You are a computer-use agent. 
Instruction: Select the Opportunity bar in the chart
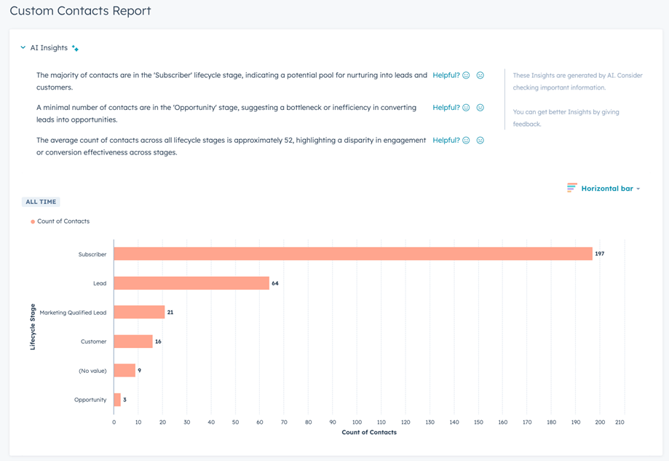[x=116, y=399]
